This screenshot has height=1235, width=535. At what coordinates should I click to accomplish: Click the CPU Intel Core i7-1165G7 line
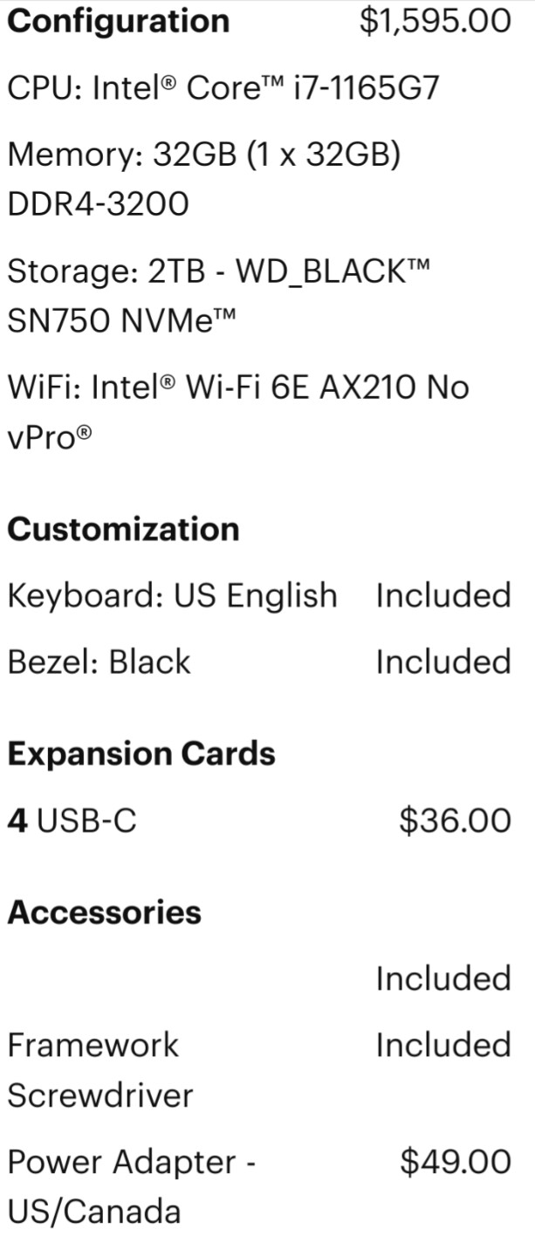coord(223,89)
